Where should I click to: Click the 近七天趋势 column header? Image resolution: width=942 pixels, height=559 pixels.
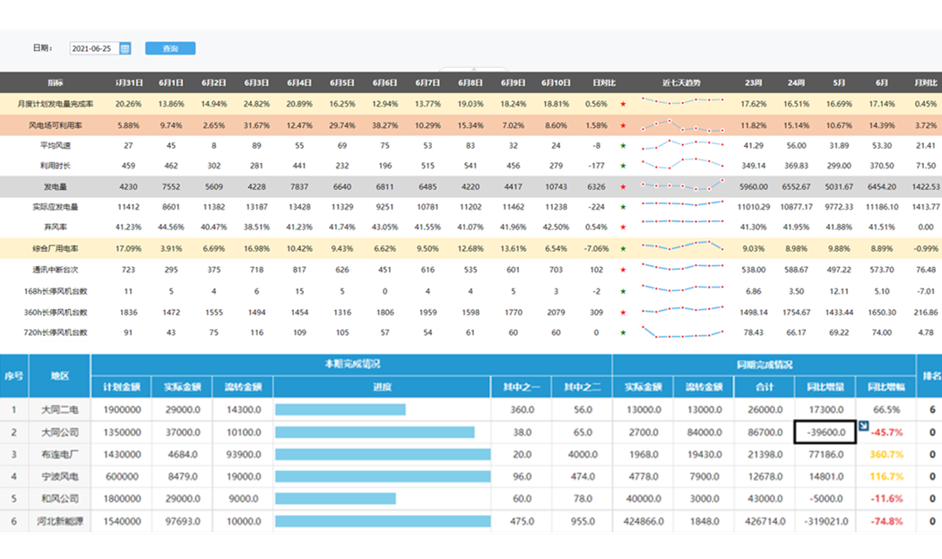click(x=681, y=82)
